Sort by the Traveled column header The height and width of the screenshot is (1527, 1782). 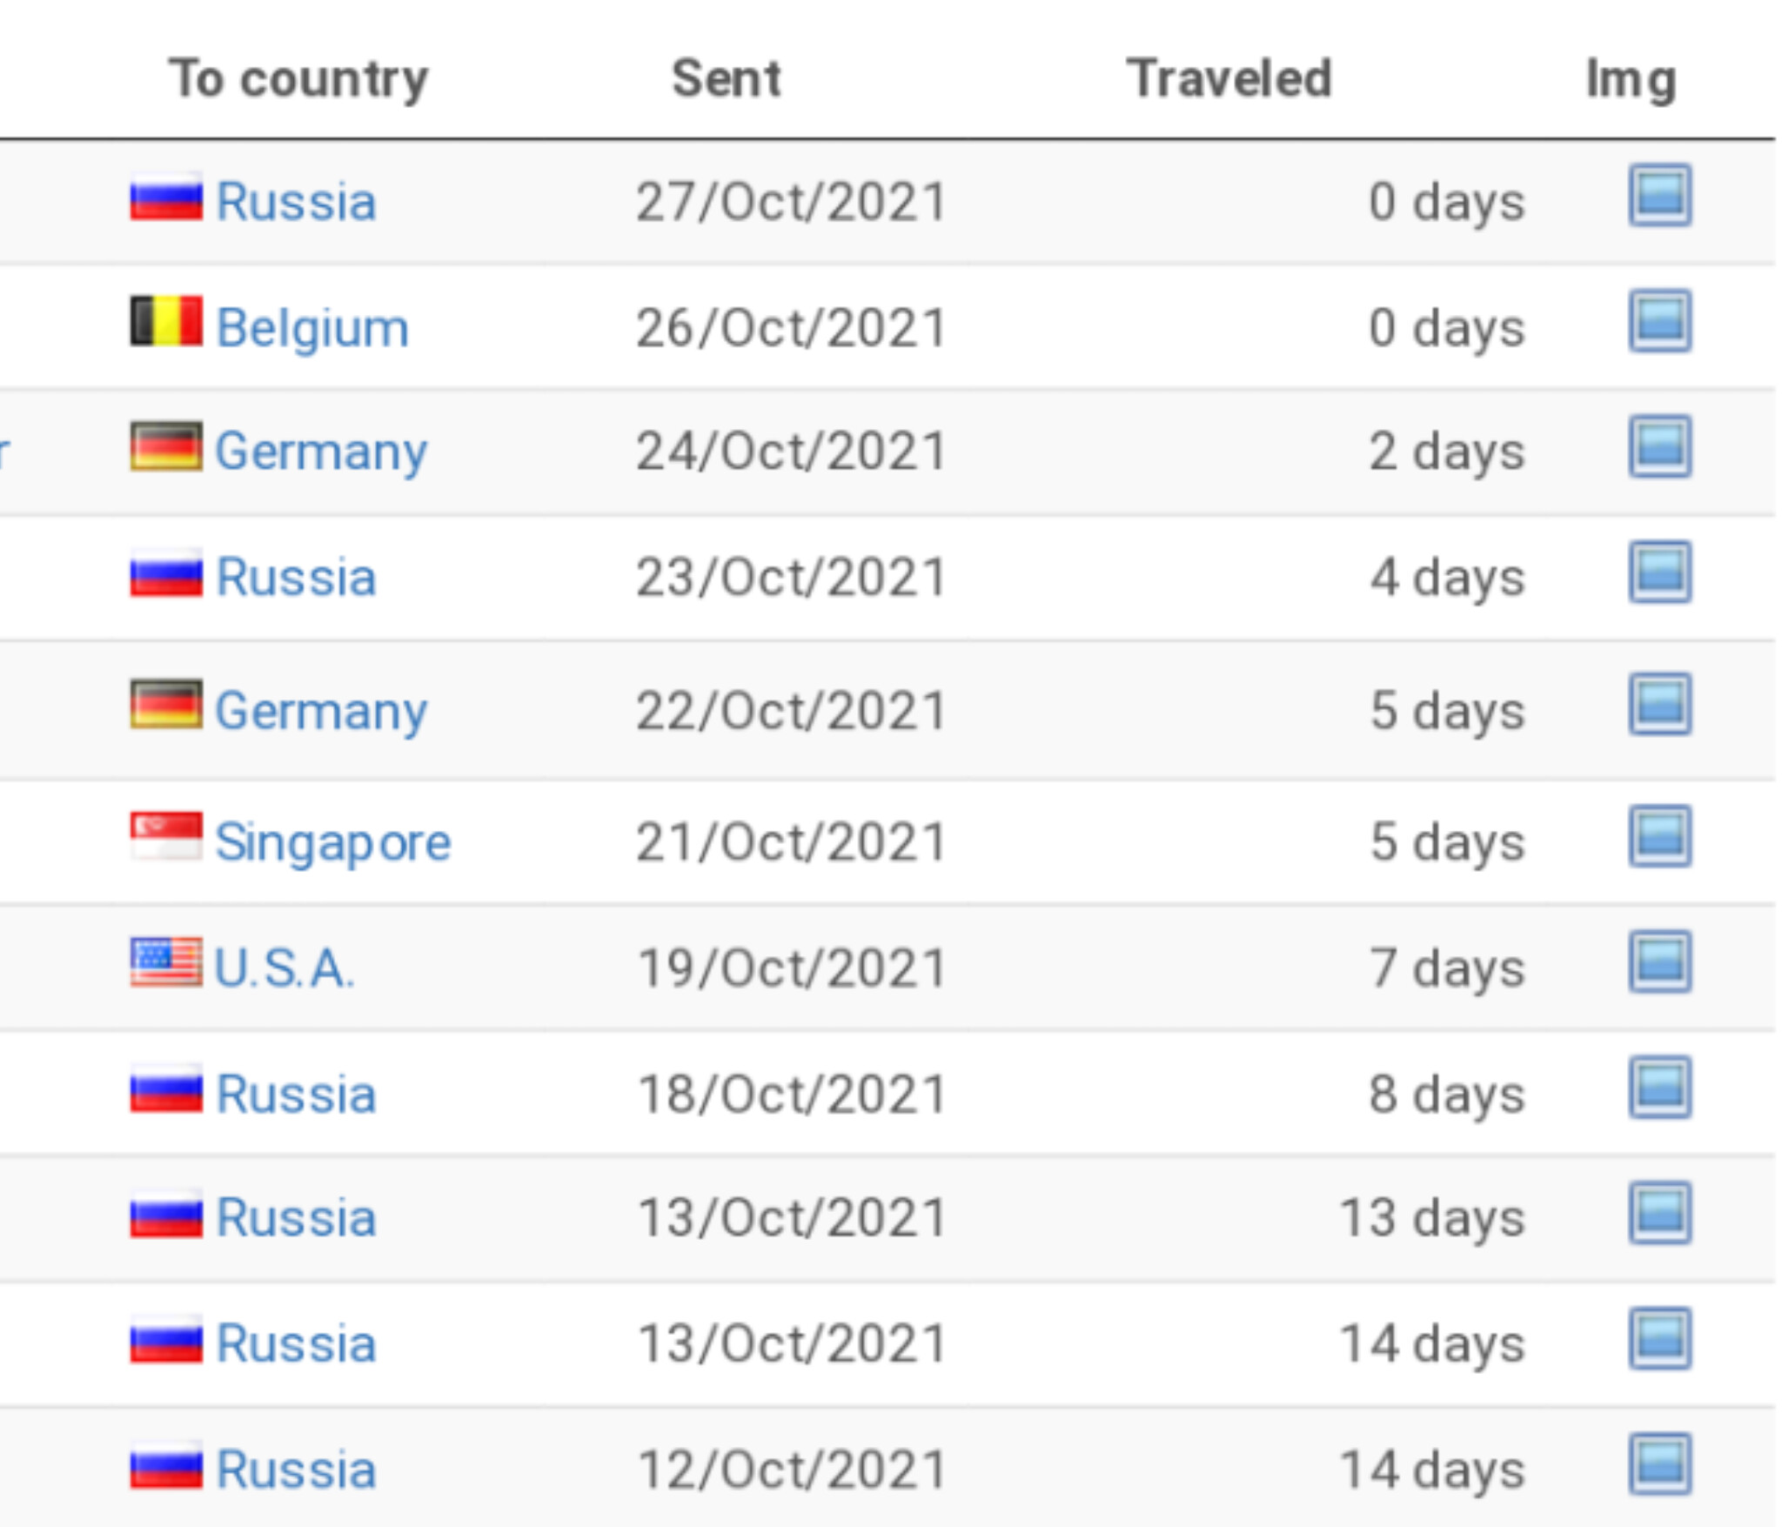pyautogui.click(x=1229, y=78)
